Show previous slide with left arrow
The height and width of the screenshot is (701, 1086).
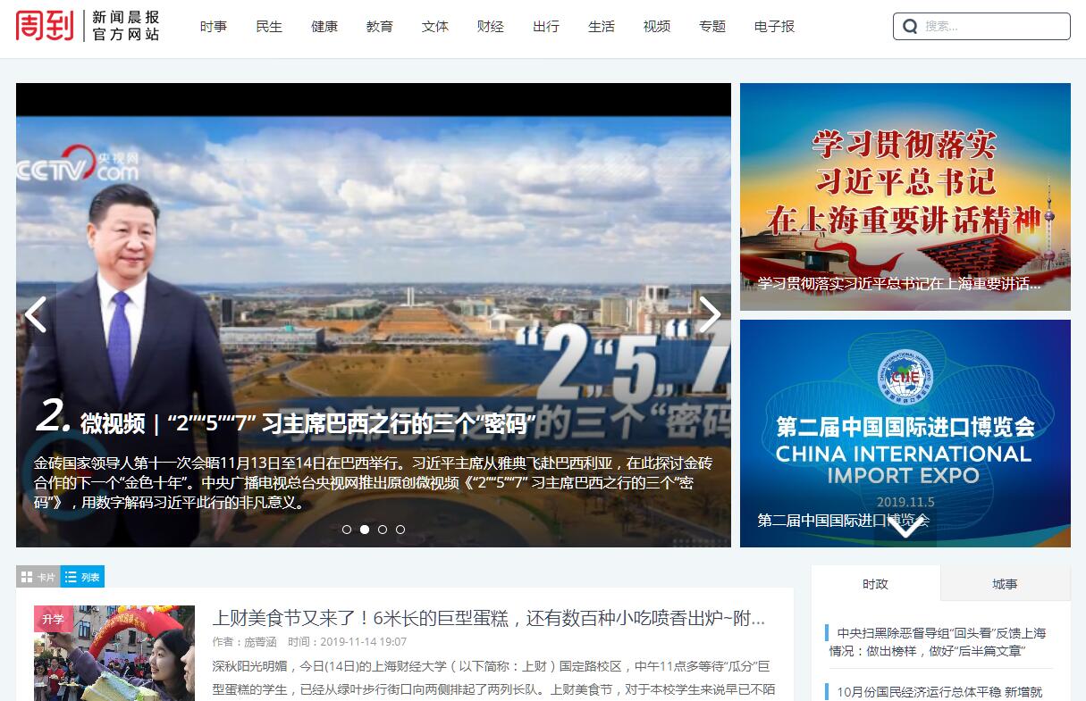(x=35, y=314)
